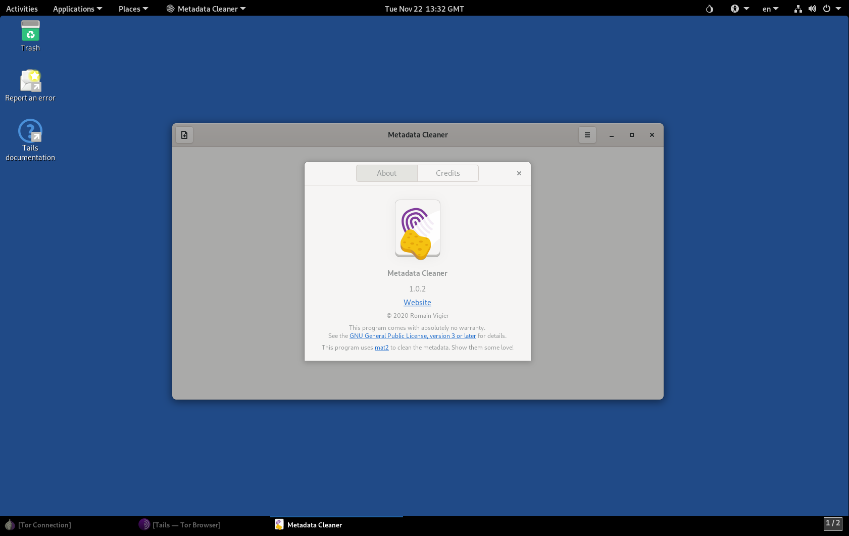This screenshot has width=849, height=536.
Task: Click the © 2020 Romain Vigier copyright text
Action: [418, 316]
